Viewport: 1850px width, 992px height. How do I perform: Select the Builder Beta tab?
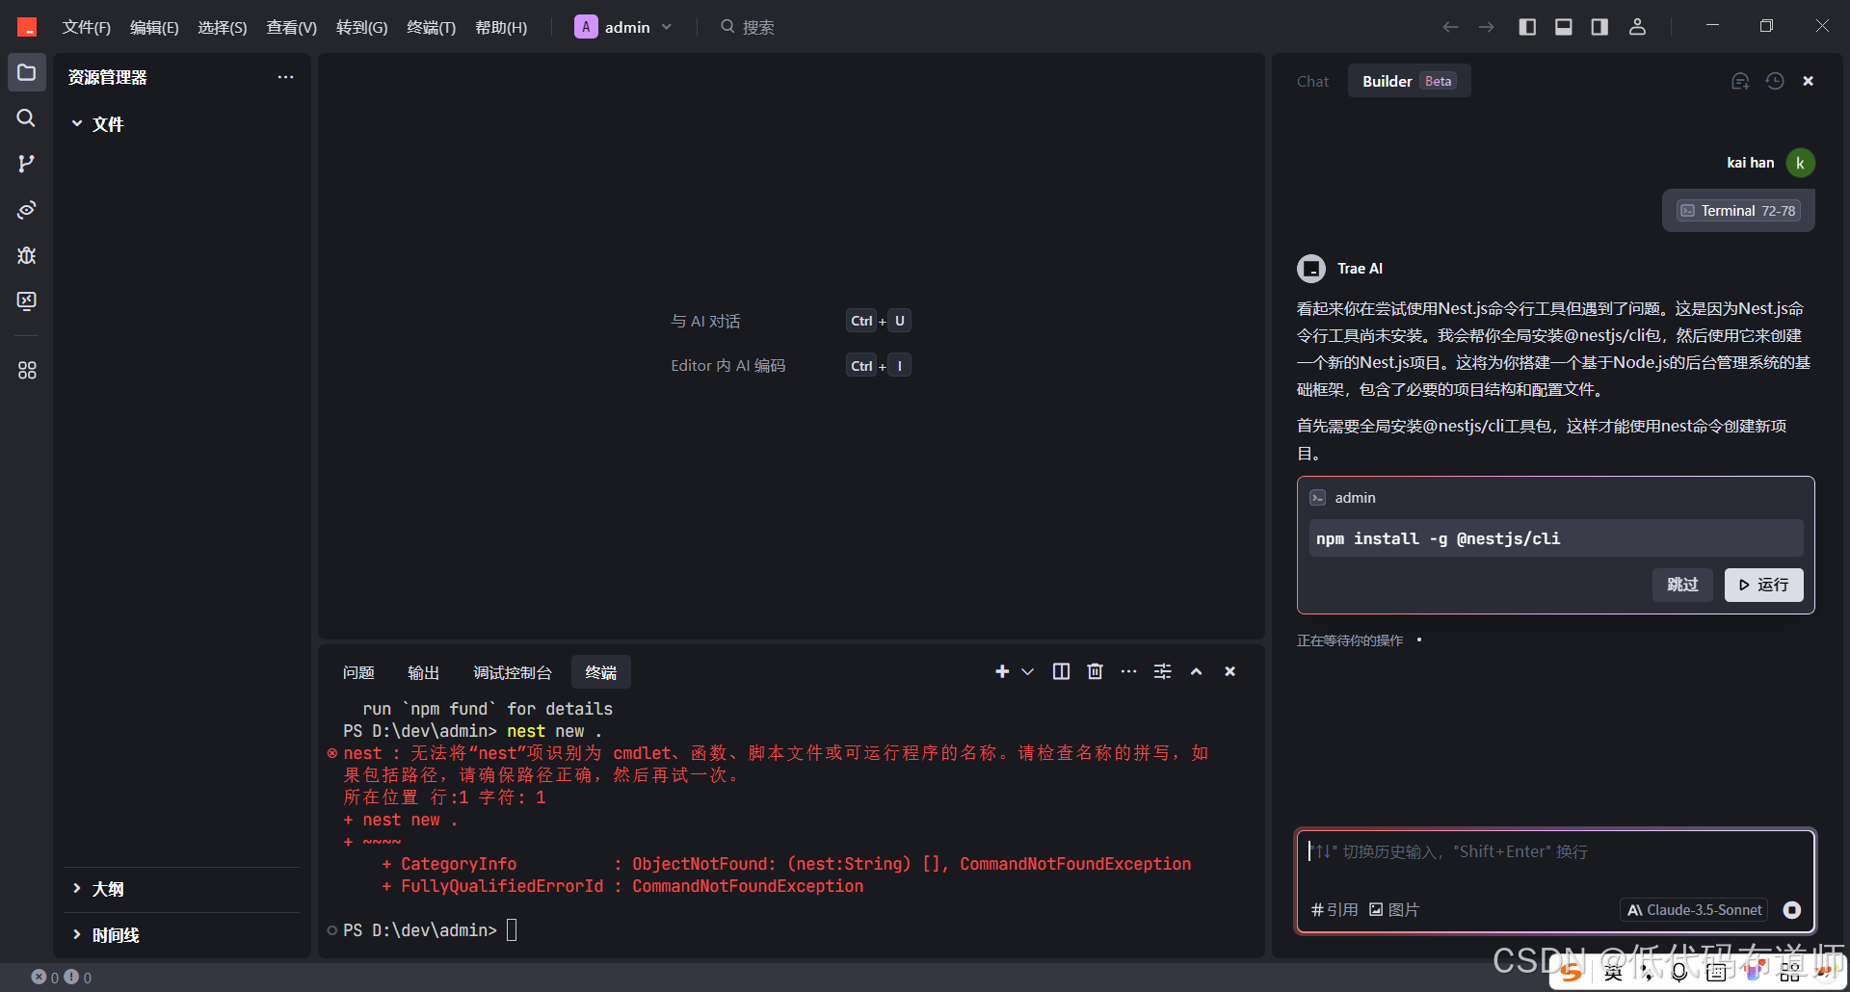[1409, 81]
